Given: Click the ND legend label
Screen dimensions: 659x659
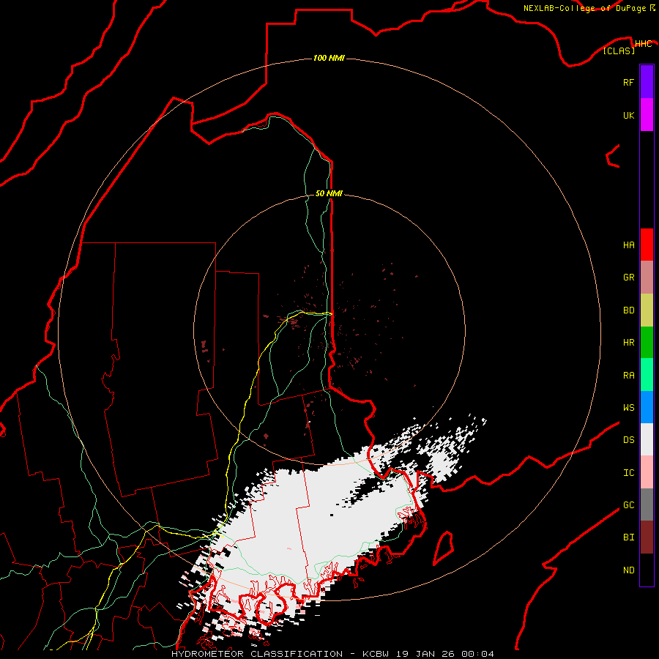Looking at the screenshot, I should (628, 570).
